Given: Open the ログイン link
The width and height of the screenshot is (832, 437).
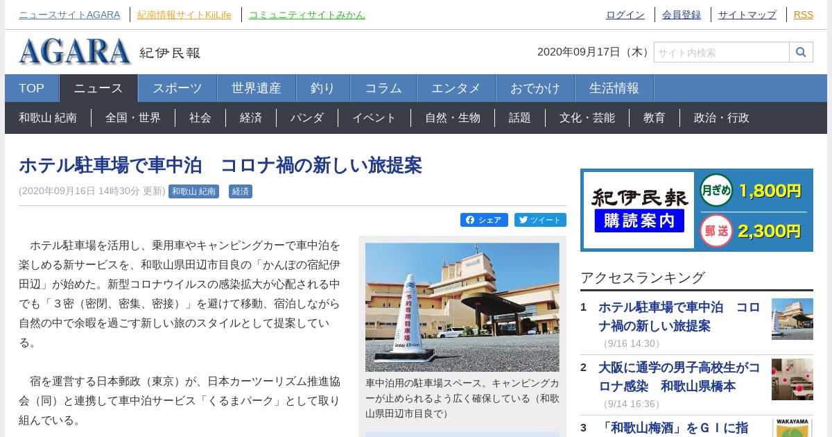Looking at the screenshot, I should pyautogui.click(x=625, y=15).
